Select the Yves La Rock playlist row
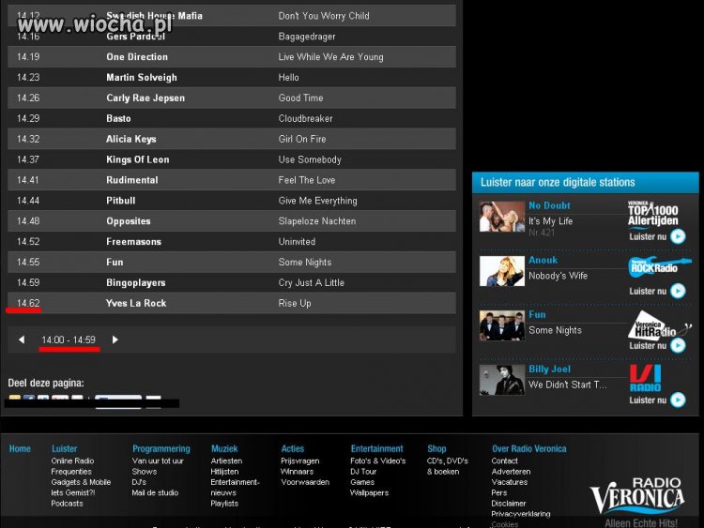The width and height of the screenshot is (704, 528). click(232, 303)
